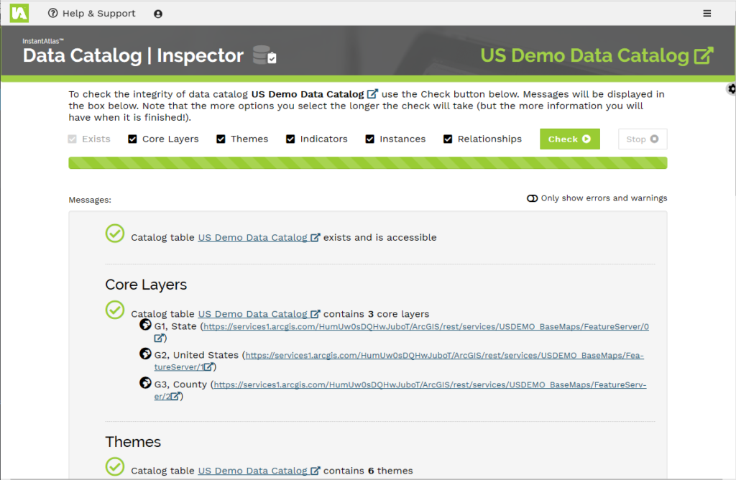Image resolution: width=736 pixels, height=480 pixels.
Task: Click the green checkmark under Themes heading
Action: [115, 466]
